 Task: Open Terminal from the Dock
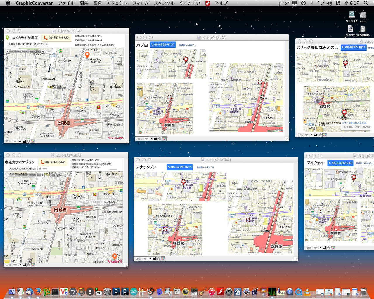tap(55, 291)
